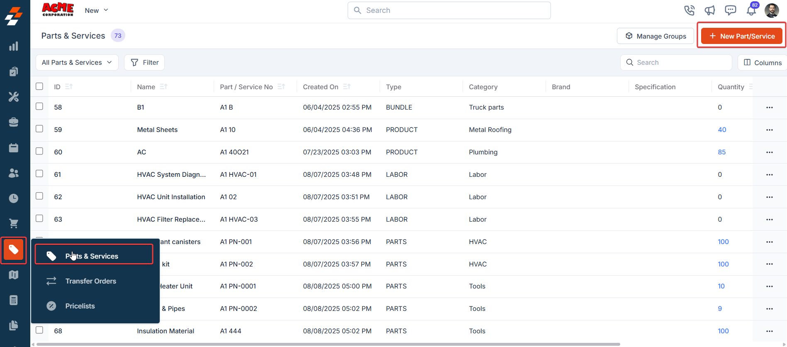The height and width of the screenshot is (347, 787).
Task: Open the map icon in sidebar
Action: click(x=14, y=275)
